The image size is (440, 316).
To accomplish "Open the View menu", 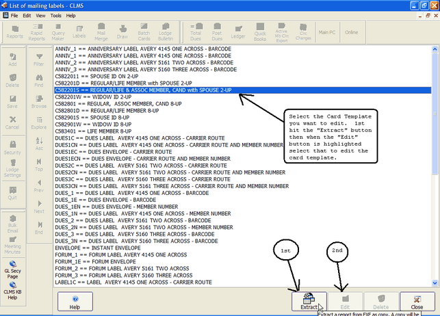I will (41, 14).
